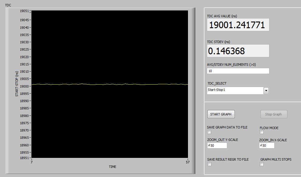Select the TDC AVG VALUE readout 19001.241771

point(238,25)
